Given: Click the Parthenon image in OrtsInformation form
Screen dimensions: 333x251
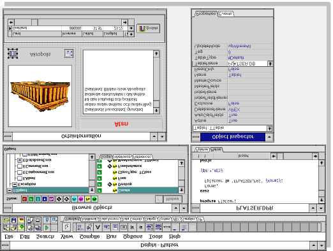Looking at the screenshot, I should pyautogui.click(x=40, y=96).
